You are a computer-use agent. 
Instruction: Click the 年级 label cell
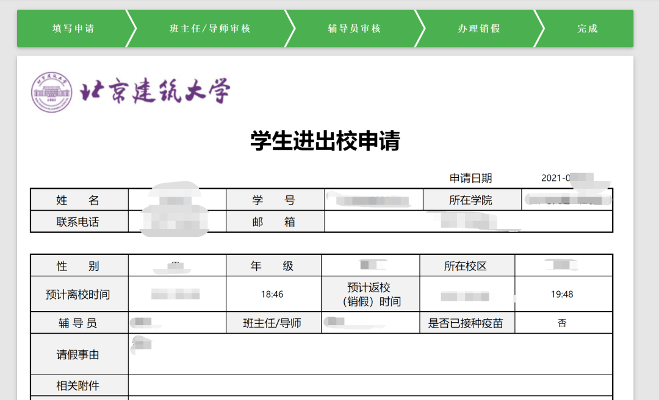click(x=273, y=266)
